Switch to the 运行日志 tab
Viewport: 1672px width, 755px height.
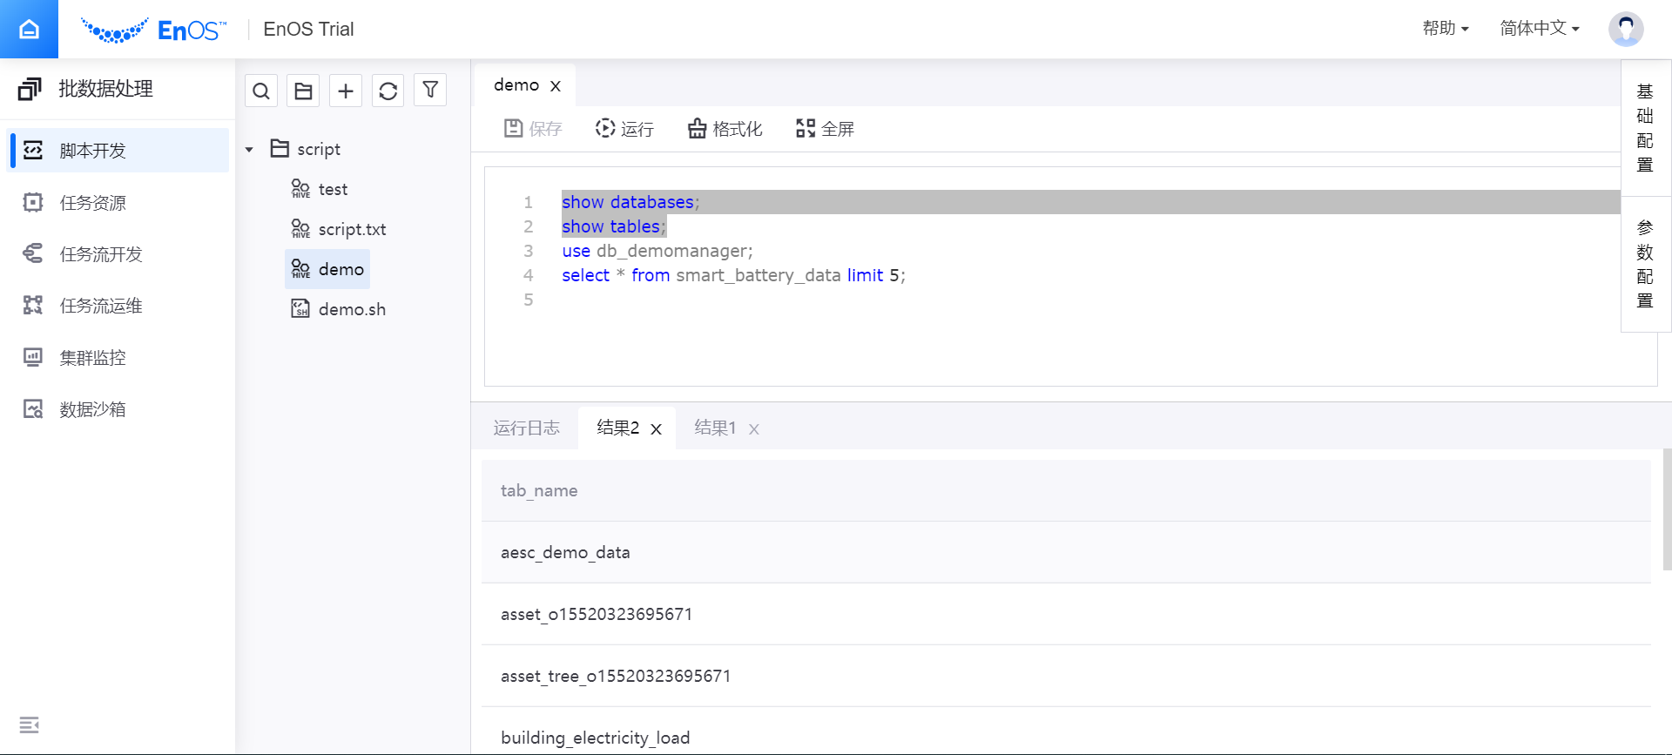click(526, 428)
